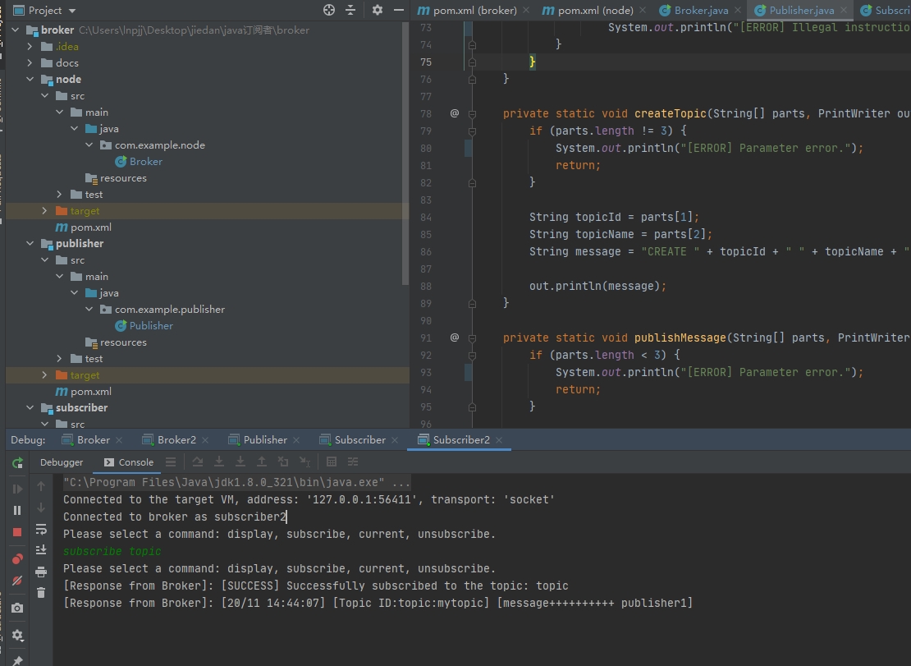Image resolution: width=911 pixels, height=666 pixels.
Task: Collapse all in Project panel
Action: click(x=350, y=10)
